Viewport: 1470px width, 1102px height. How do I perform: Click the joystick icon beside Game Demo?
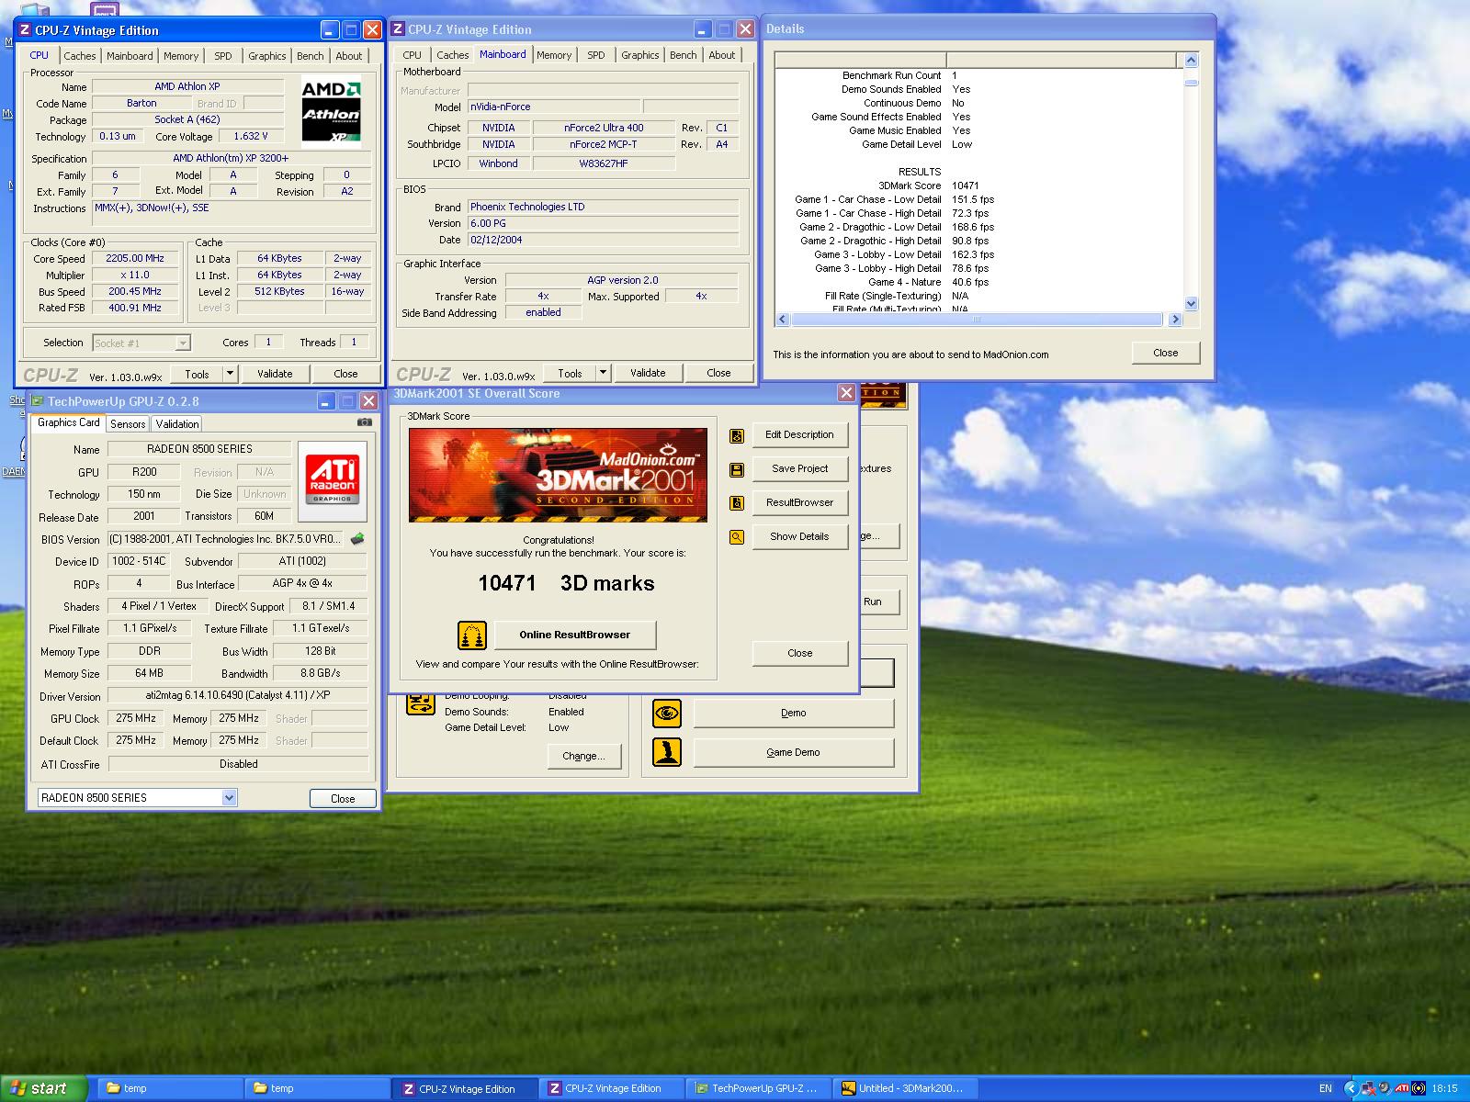click(667, 752)
